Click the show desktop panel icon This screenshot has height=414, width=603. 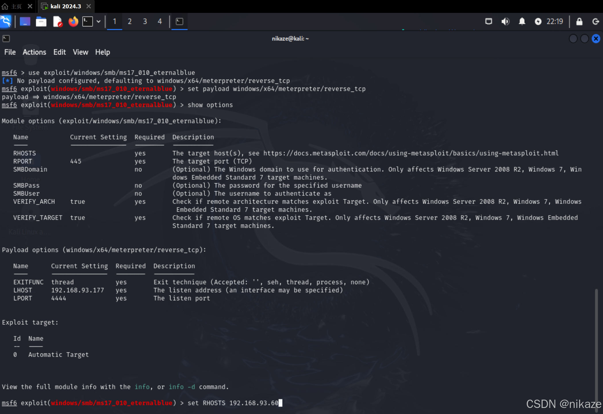[x=25, y=22]
